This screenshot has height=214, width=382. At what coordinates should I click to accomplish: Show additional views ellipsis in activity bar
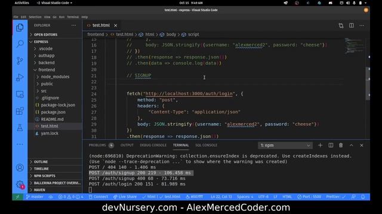pos(20,144)
